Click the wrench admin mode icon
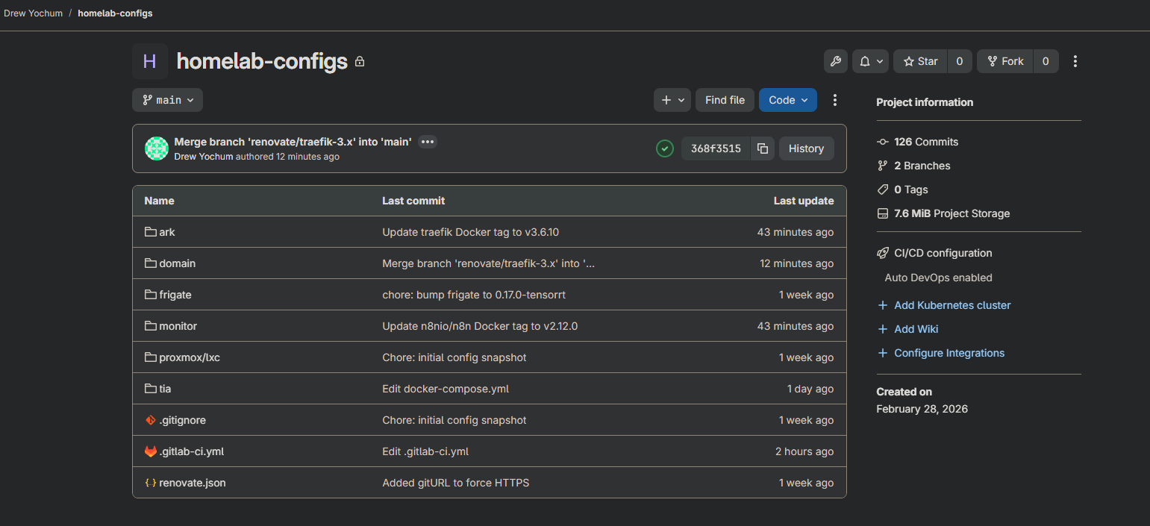Viewport: 1150px width, 526px height. click(836, 61)
